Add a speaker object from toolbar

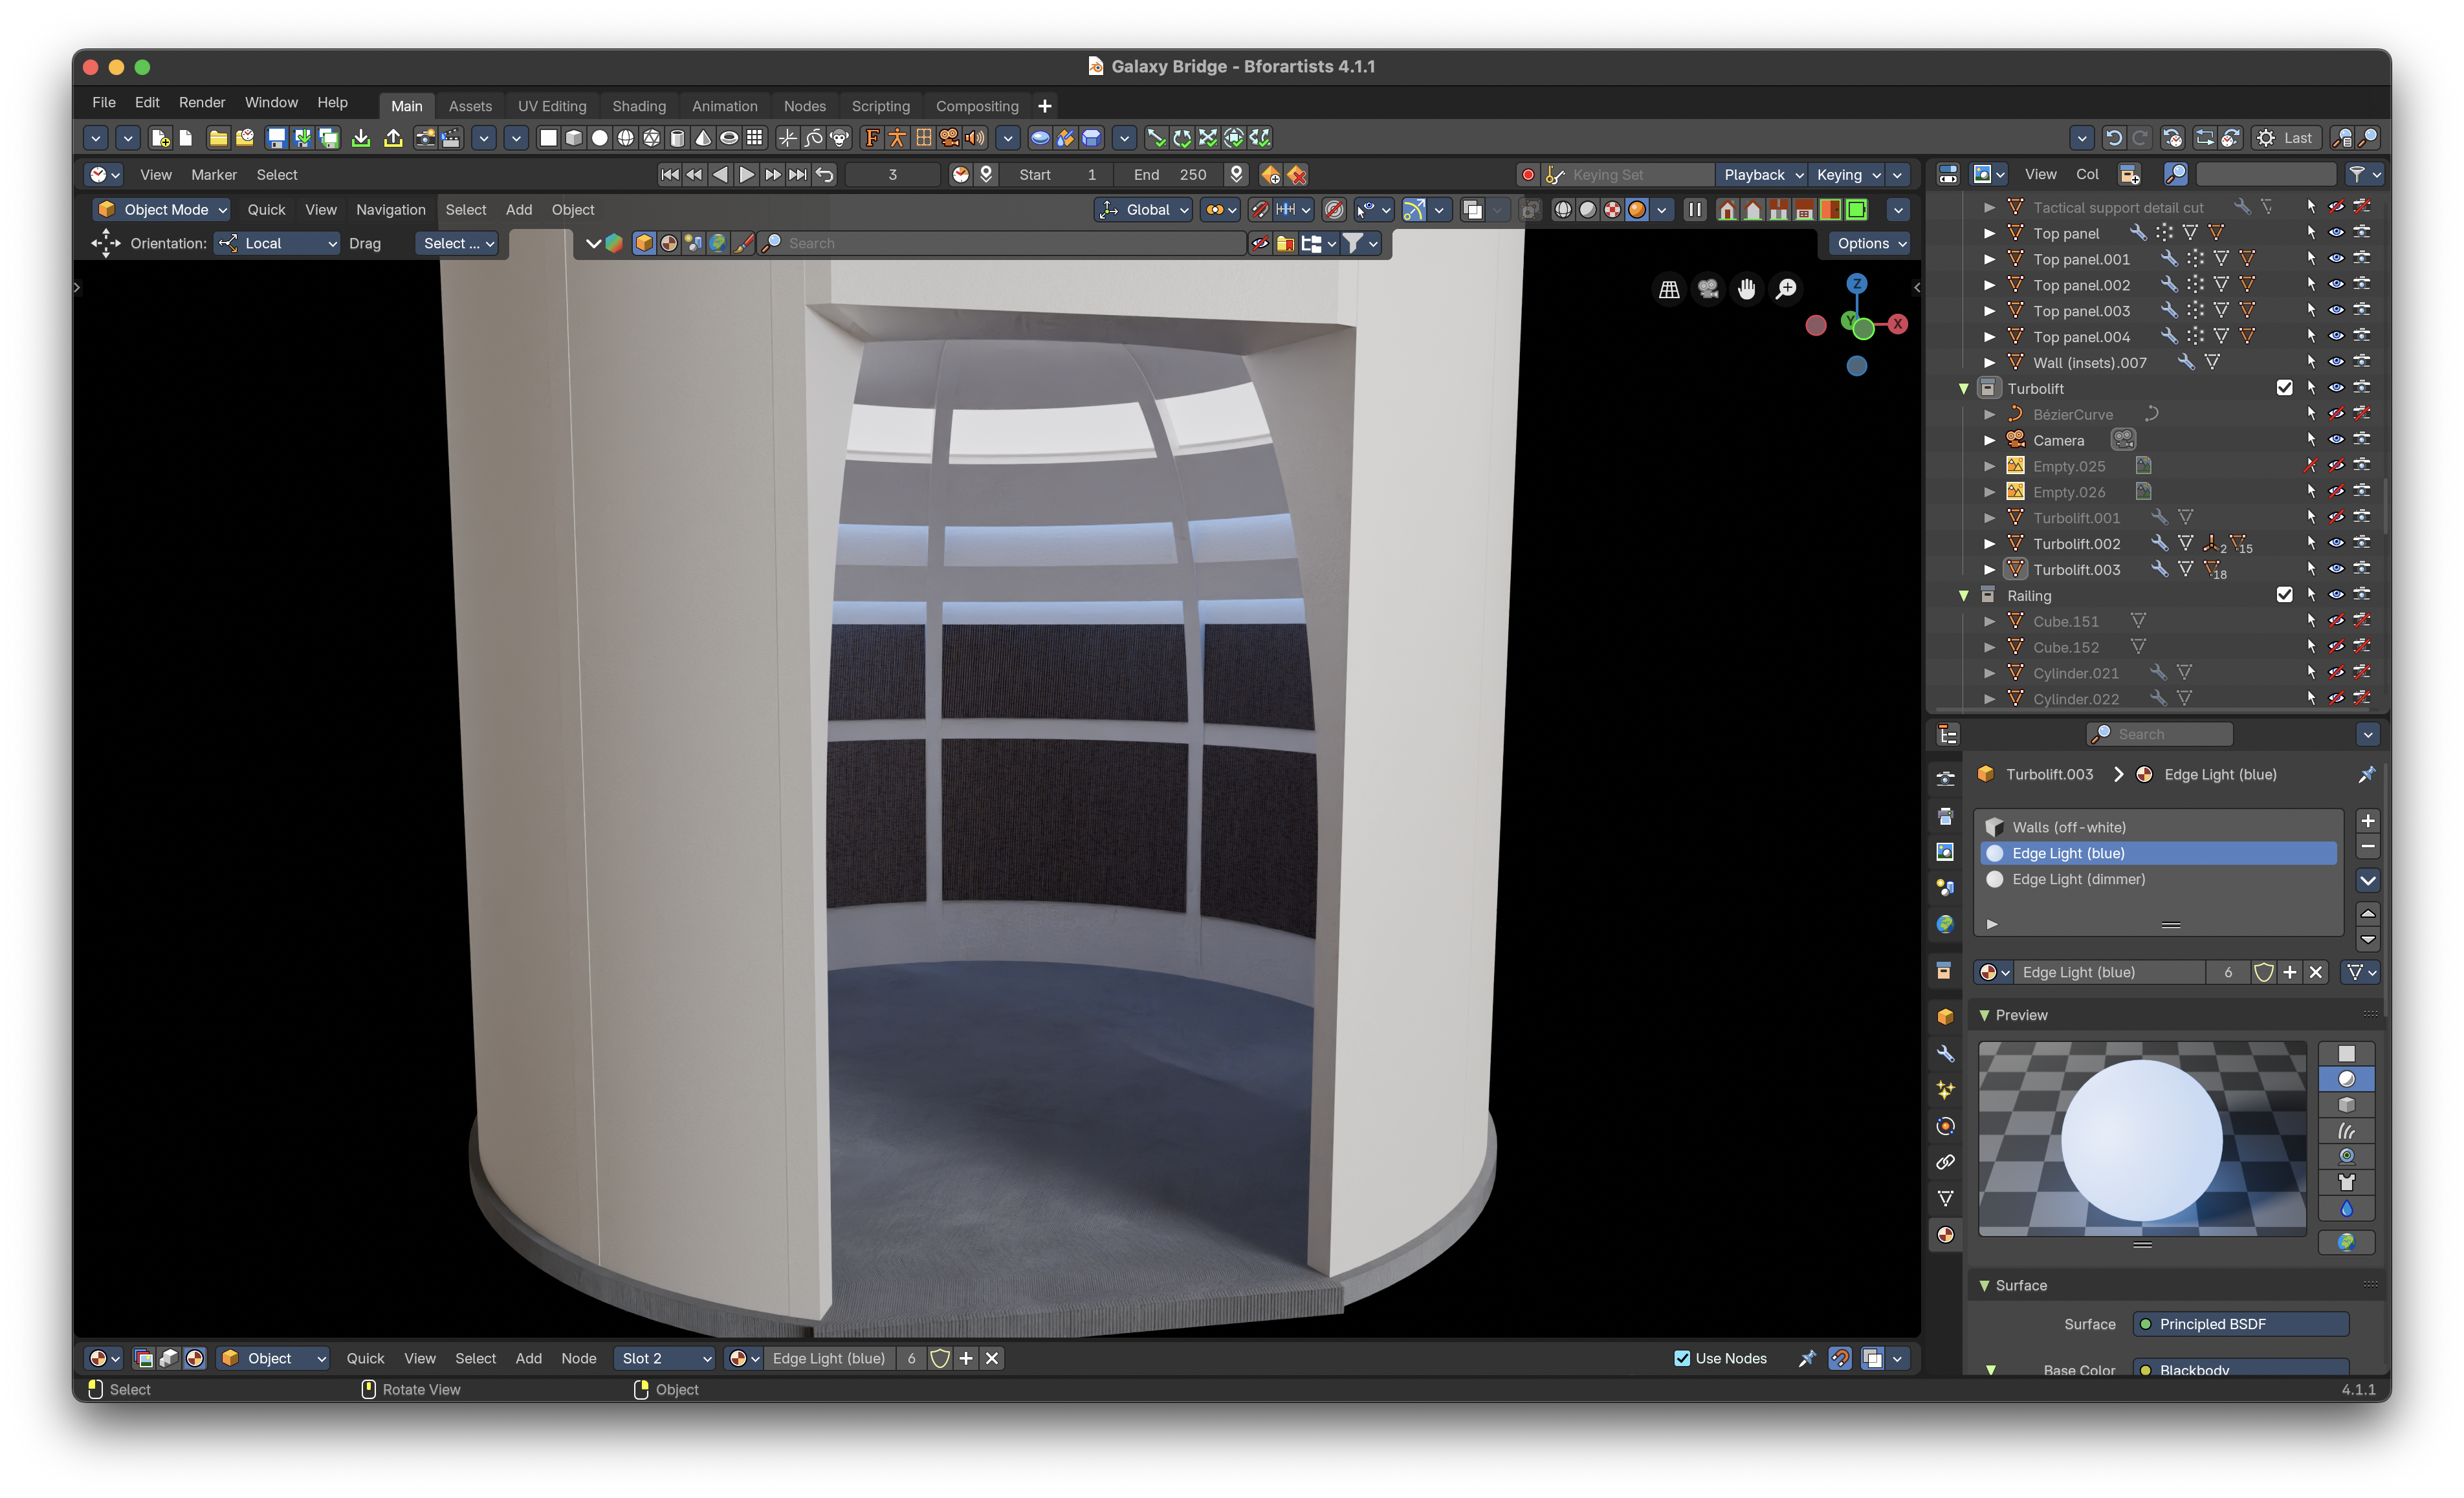pos(975,138)
